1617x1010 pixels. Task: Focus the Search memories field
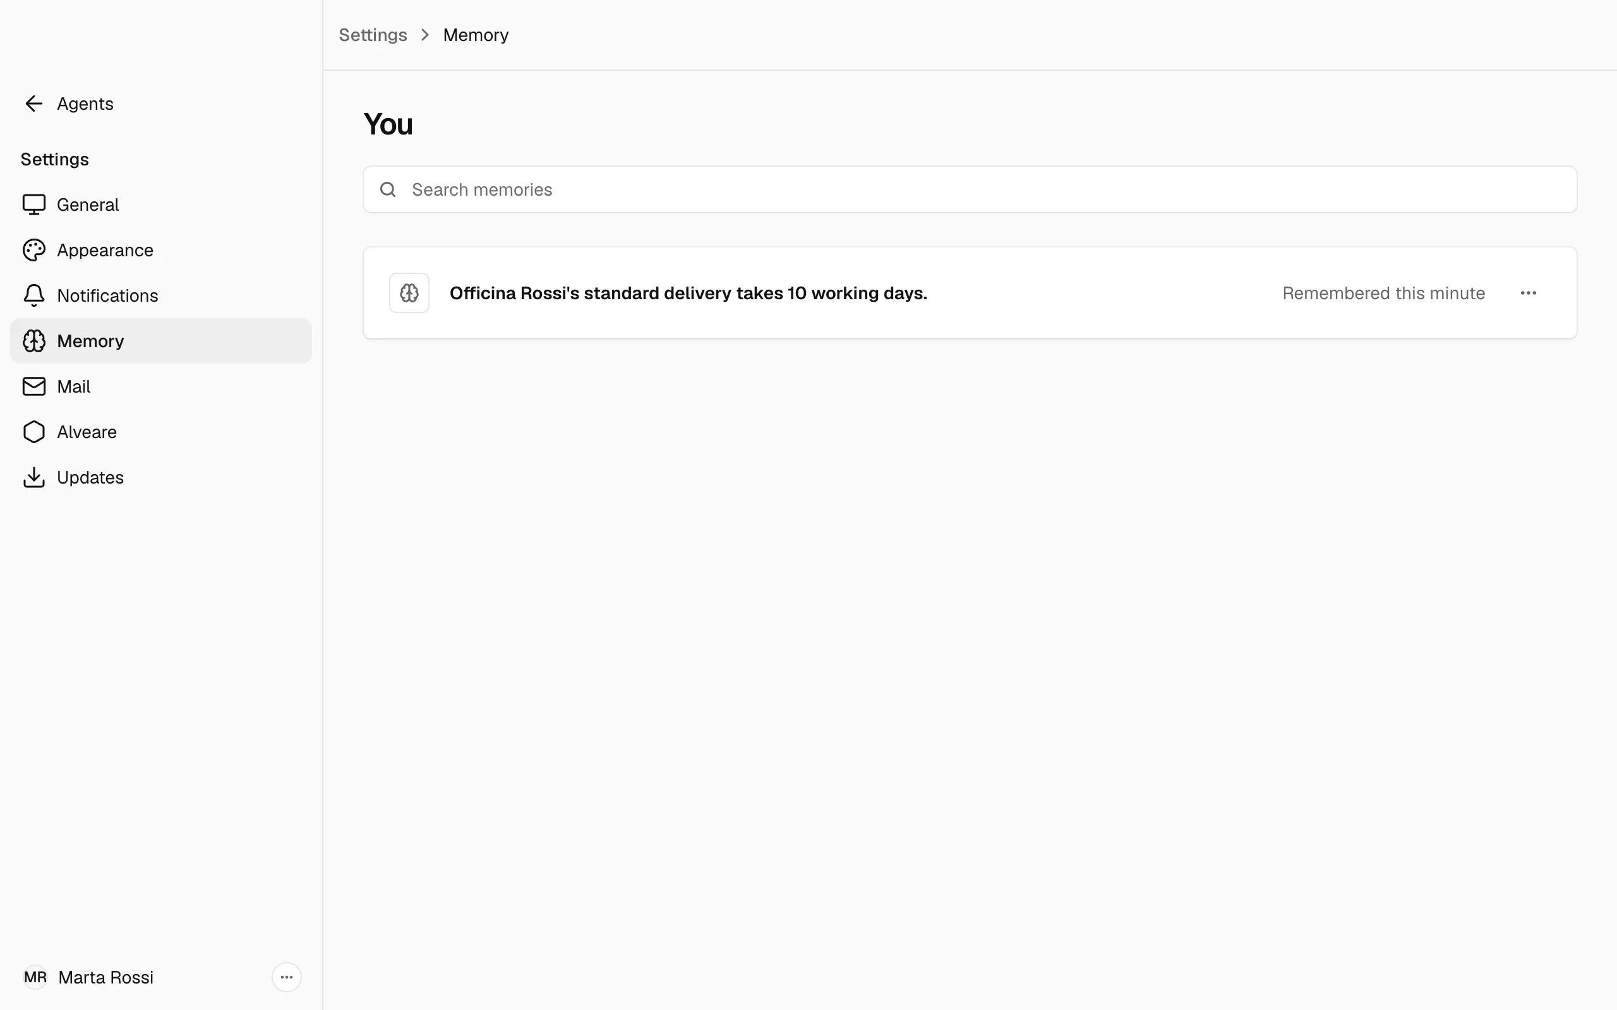click(x=970, y=190)
